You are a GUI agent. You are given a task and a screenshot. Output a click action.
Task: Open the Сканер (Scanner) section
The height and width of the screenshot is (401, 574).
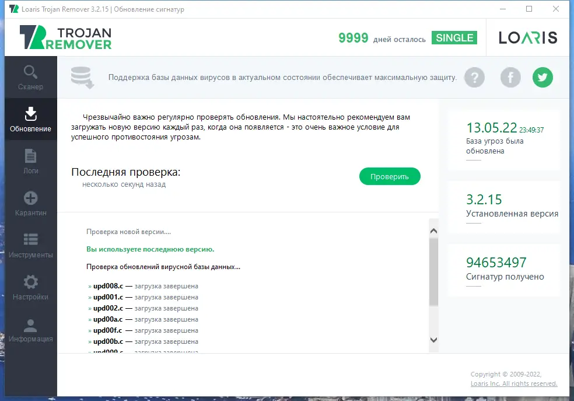click(30, 77)
